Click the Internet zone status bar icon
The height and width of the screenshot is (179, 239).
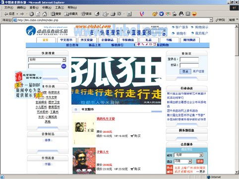coord(208,177)
